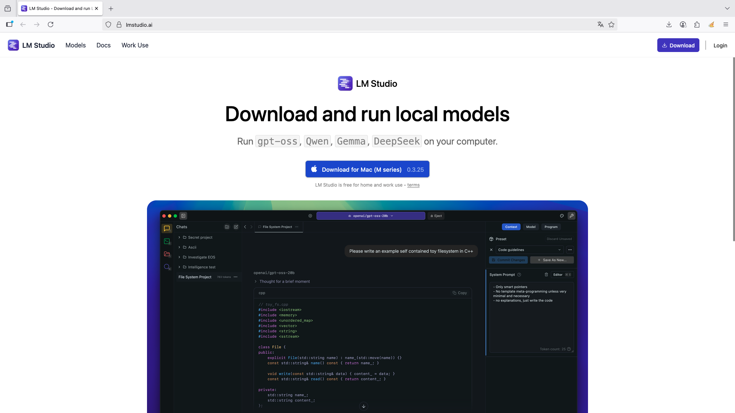Open the browser extensions puzzle icon
This screenshot has width=735, height=413.
coord(697,24)
